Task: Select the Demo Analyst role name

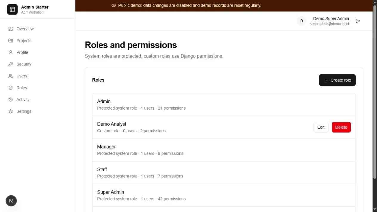Action: pos(112,124)
